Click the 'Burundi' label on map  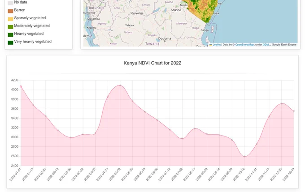(x=95, y=8)
